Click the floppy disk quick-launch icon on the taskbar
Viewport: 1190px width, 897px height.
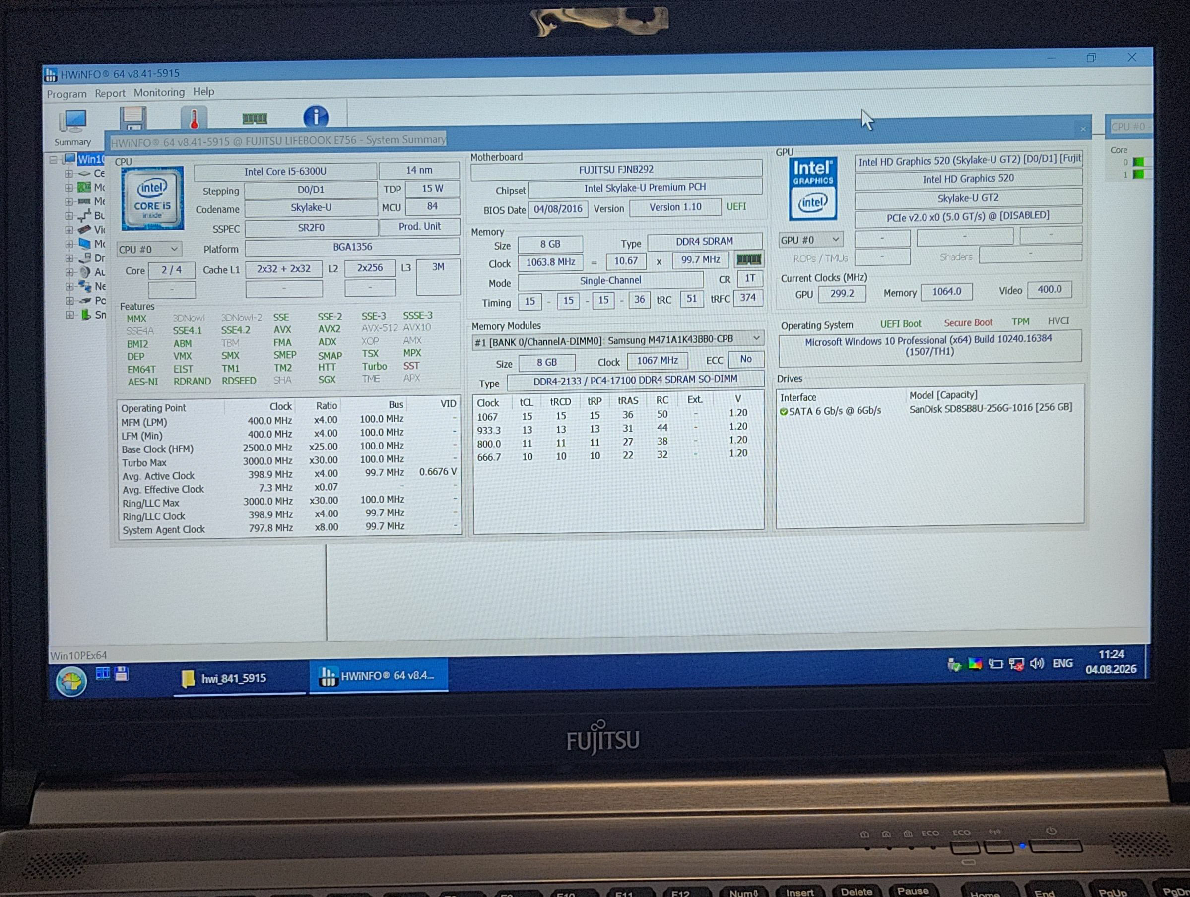121,673
